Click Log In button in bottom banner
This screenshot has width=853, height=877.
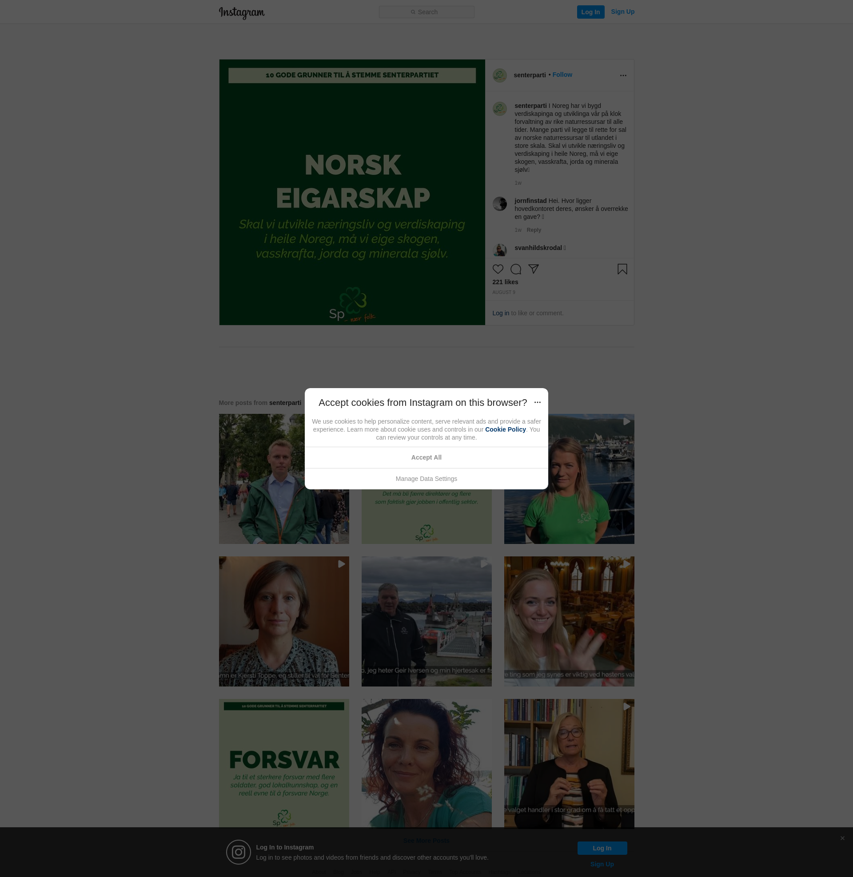point(602,848)
